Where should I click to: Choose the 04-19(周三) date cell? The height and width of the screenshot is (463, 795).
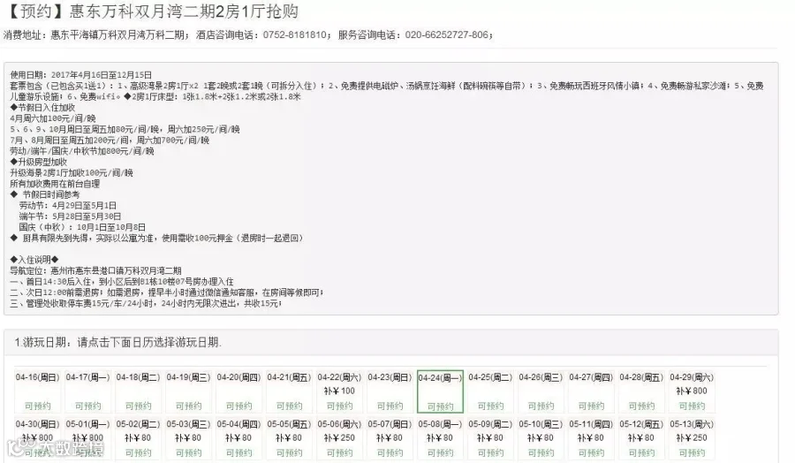[x=188, y=391]
